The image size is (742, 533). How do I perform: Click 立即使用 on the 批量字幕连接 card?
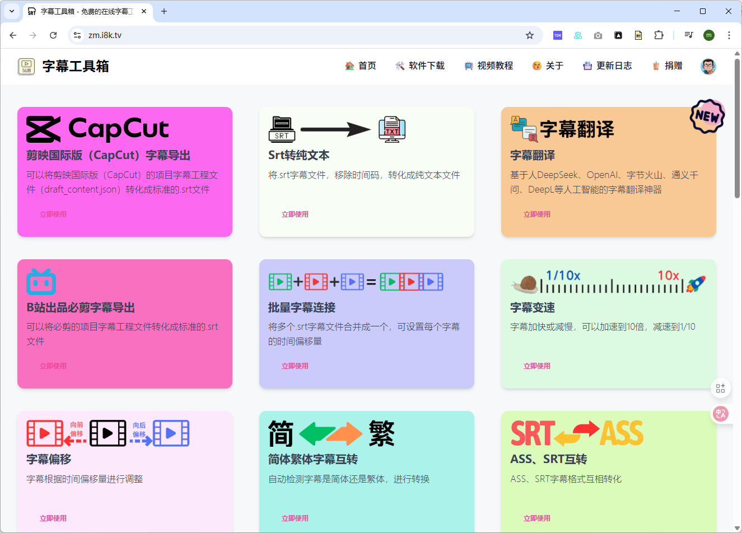[295, 366]
